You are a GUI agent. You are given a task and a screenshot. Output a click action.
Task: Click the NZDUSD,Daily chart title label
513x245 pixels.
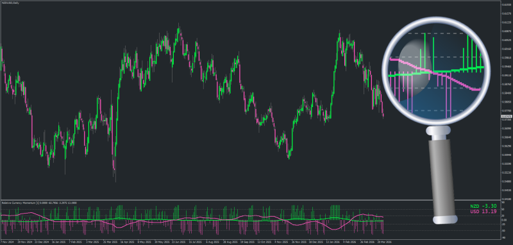coord(10,3)
